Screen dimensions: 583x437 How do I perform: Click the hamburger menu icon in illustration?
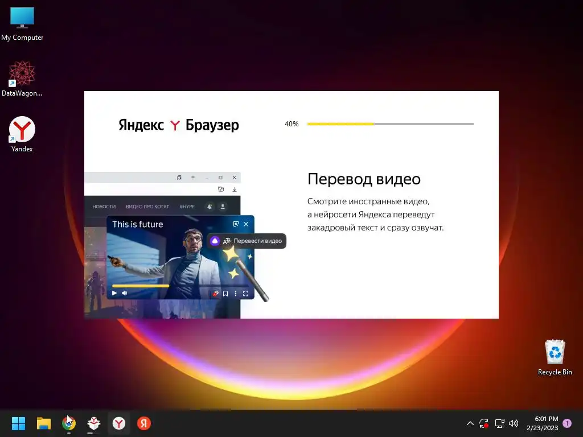click(193, 178)
